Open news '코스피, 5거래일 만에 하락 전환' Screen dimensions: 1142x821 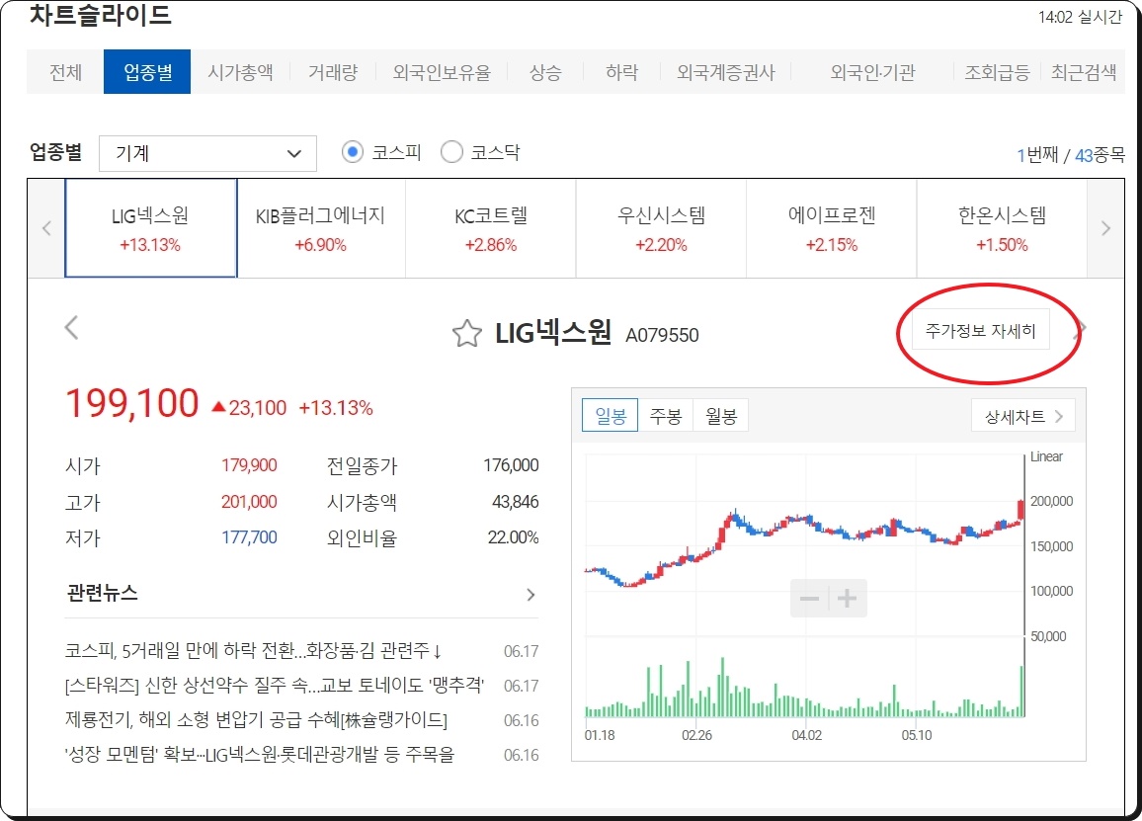254,650
